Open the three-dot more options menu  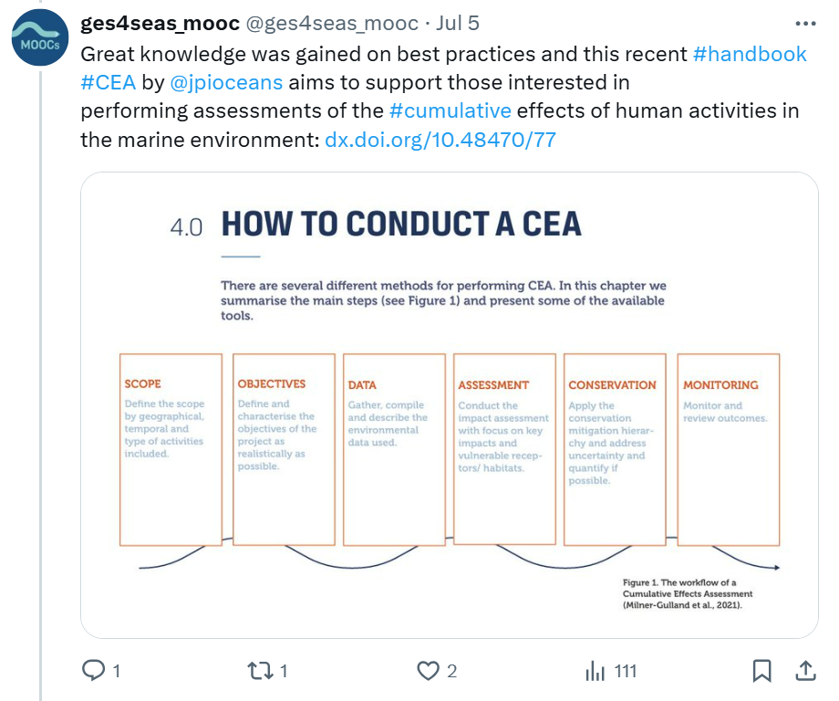pyautogui.click(x=805, y=23)
